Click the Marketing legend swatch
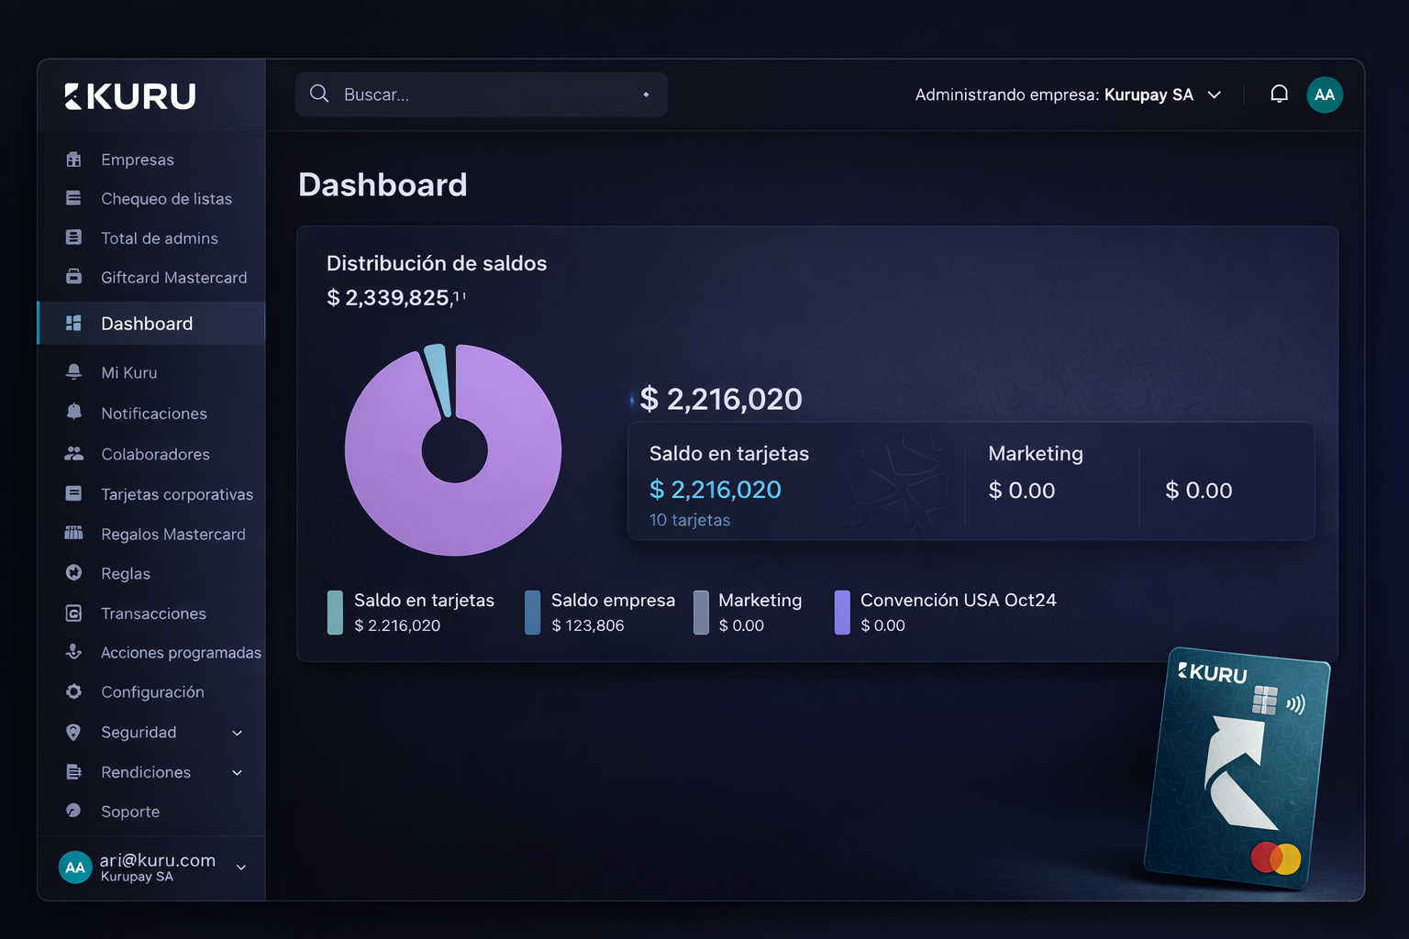 [x=701, y=613]
